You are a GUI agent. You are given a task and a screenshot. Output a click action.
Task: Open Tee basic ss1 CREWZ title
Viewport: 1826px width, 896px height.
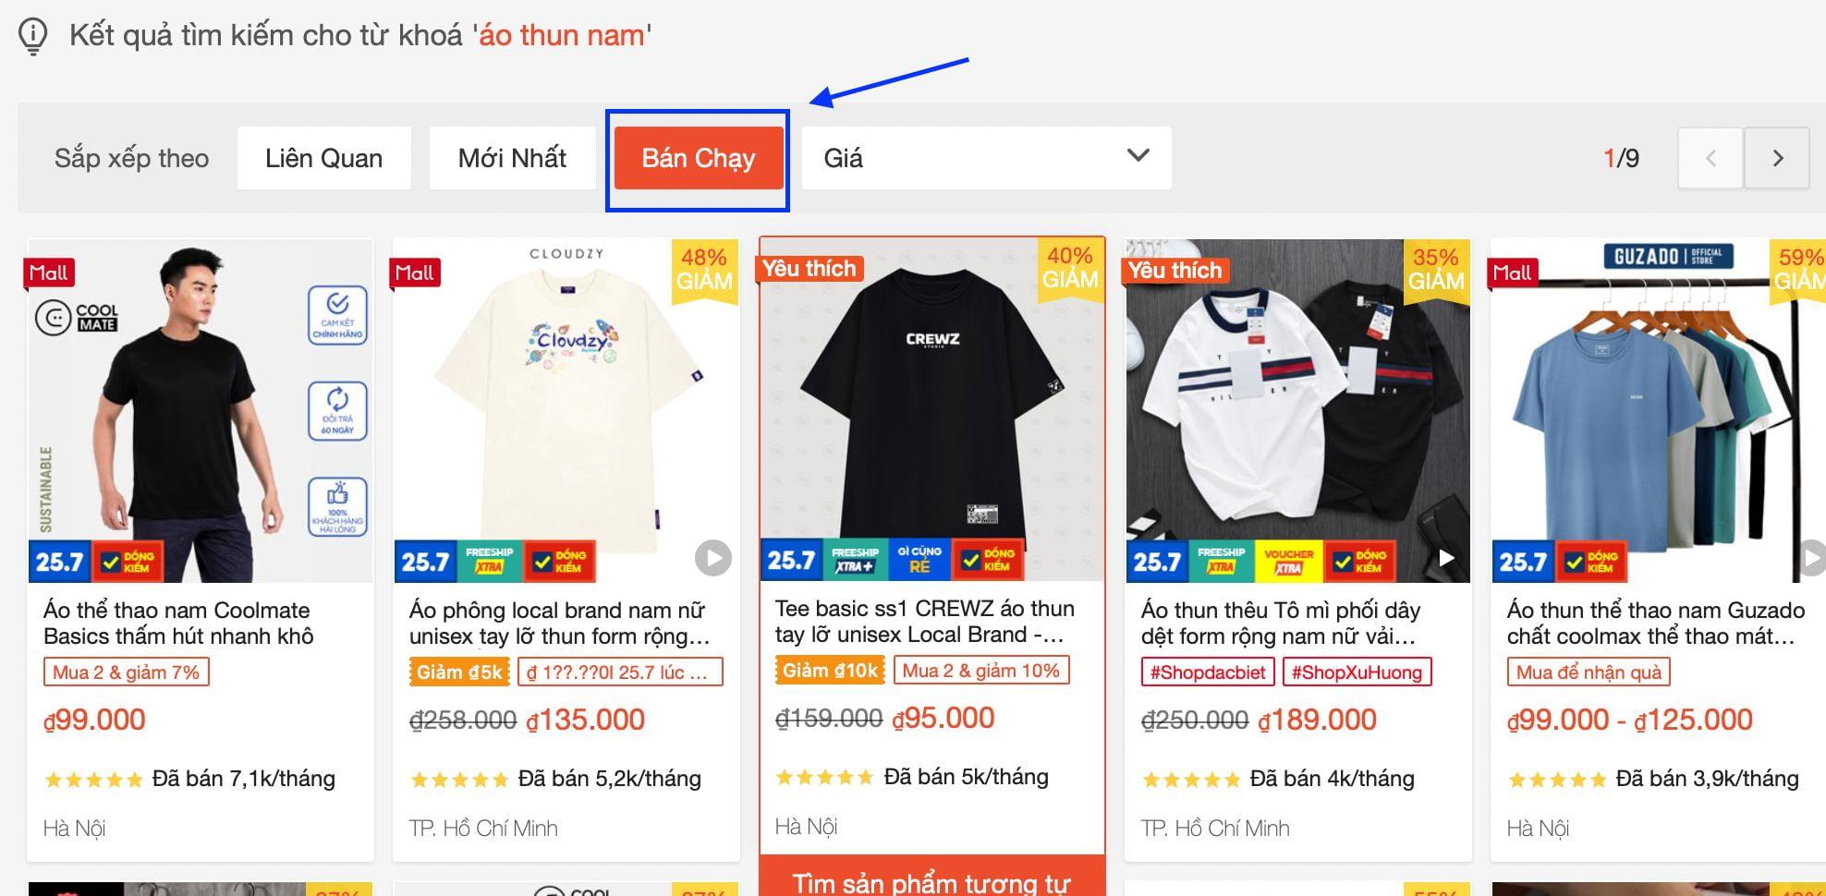[x=925, y=622]
